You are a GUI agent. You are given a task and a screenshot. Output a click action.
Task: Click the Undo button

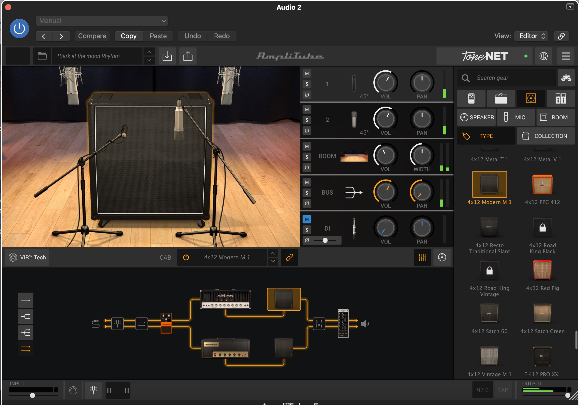click(193, 36)
